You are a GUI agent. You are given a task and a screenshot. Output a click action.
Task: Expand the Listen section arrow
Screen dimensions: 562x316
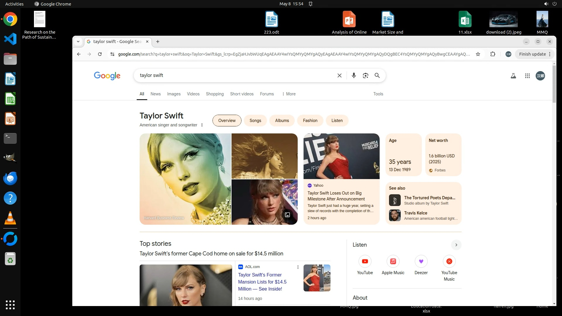coord(456,245)
